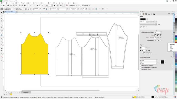Open the 'Справка' menu
Screen dimensions: 177x99
pos(75,3)
